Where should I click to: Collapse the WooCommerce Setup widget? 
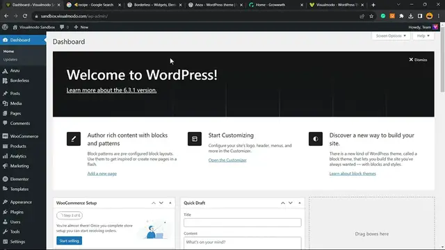170,203
